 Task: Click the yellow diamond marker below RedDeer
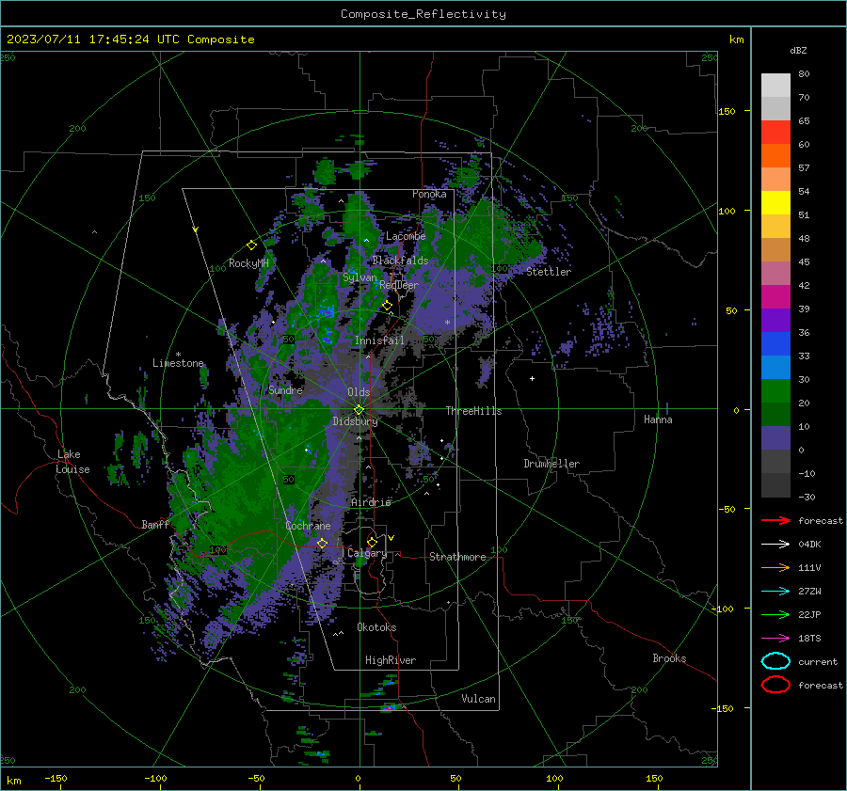tap(387, 306)
